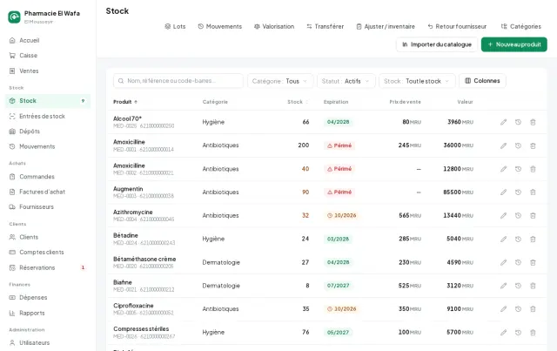The height and width of the screenshot is (351, 557).
Task: Delete Biafine trash icon
Action: click(533, 286)
